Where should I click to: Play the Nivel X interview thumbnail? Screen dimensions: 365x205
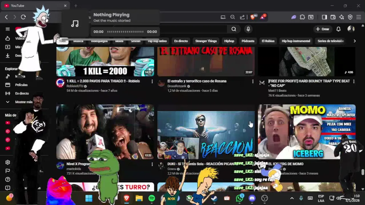click(105, 132)
